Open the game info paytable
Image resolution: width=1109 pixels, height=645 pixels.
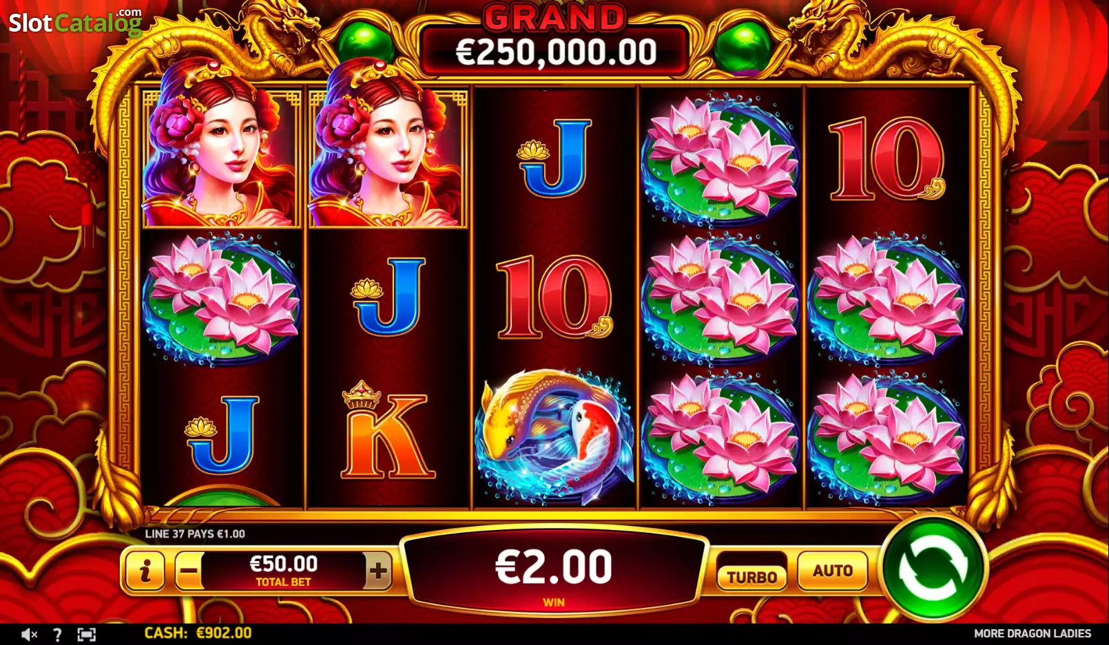click(x=145, y=571)
